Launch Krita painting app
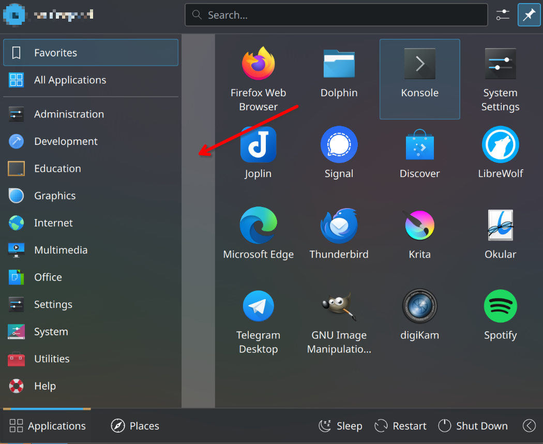Image resolution: width=543 pixels, height=444 pixels. (x=420, y=233)
